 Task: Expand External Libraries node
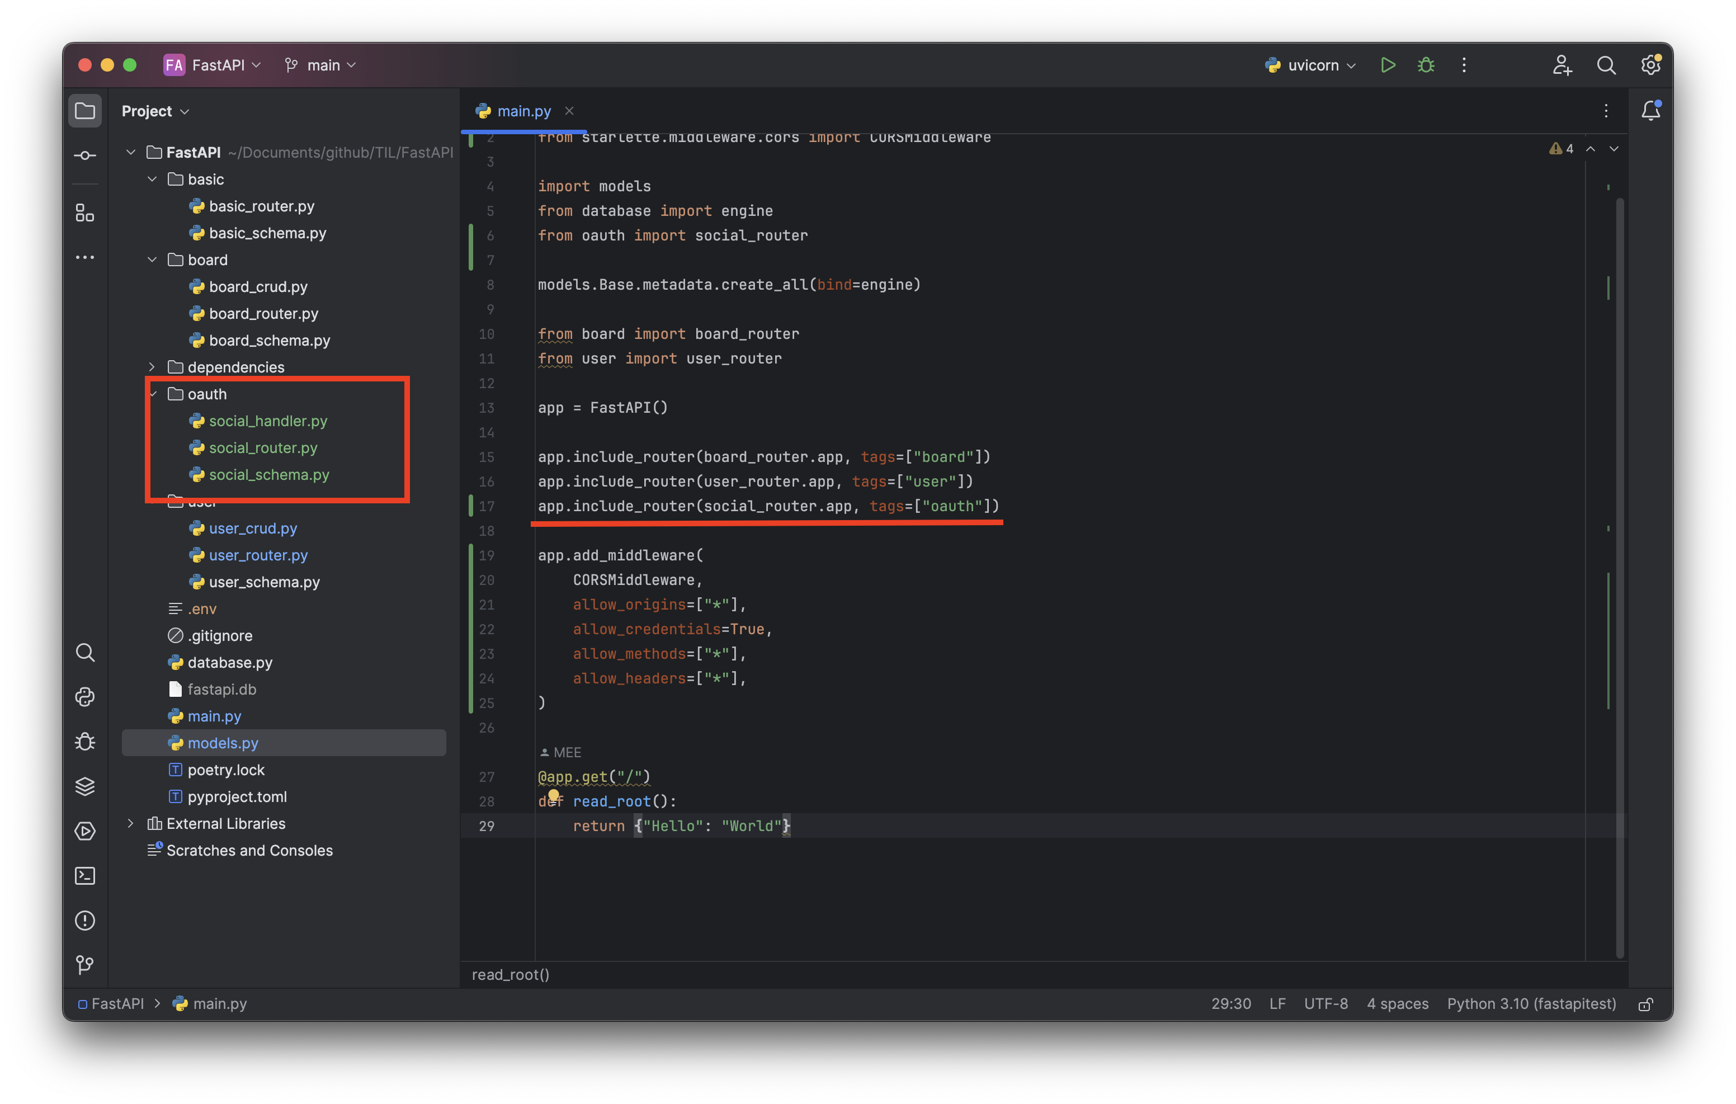pos(130,823)
